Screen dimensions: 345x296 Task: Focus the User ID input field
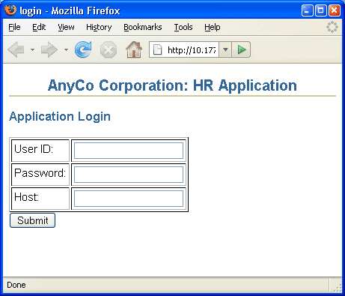point(129,151)
